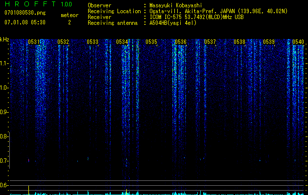The width and height of the screenshot is (308, 195).
Task: Click the 0540 time marker
Action: pos(298,42)
